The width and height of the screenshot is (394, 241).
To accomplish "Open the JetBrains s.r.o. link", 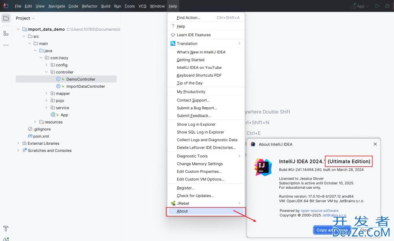I will 334,215.
